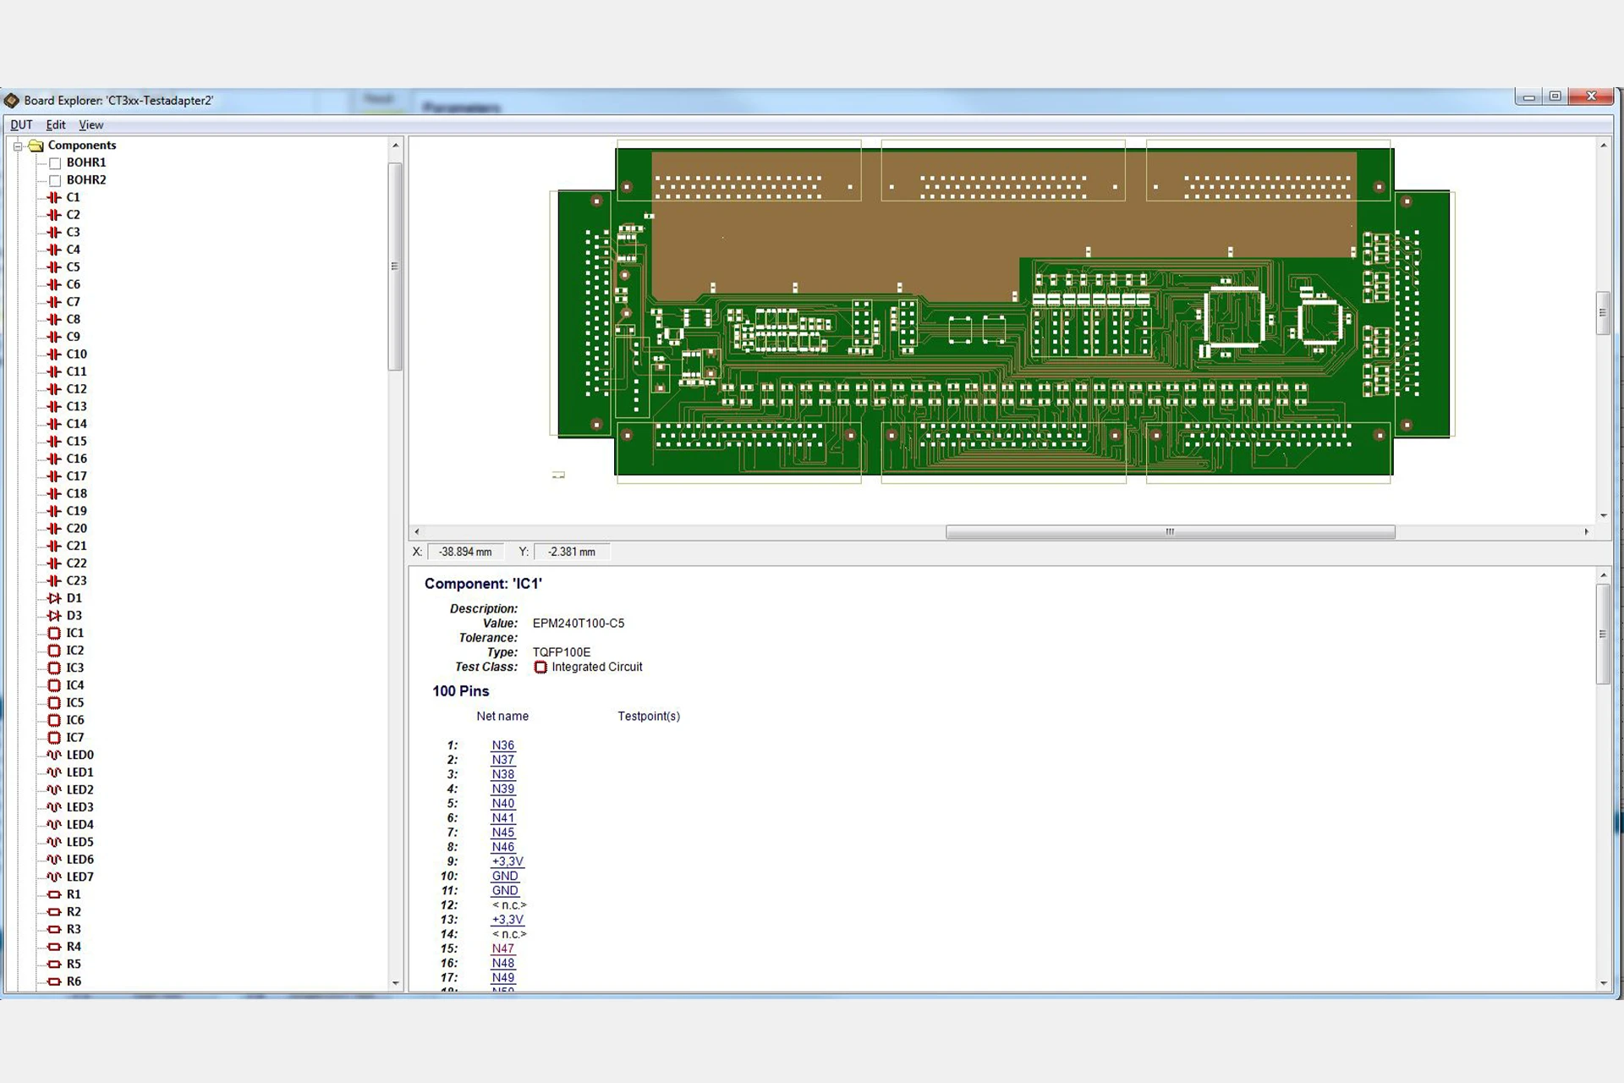Select component C12 in the tree
The height and width of the screenshot is (1083, 1624).
point(76,389)
